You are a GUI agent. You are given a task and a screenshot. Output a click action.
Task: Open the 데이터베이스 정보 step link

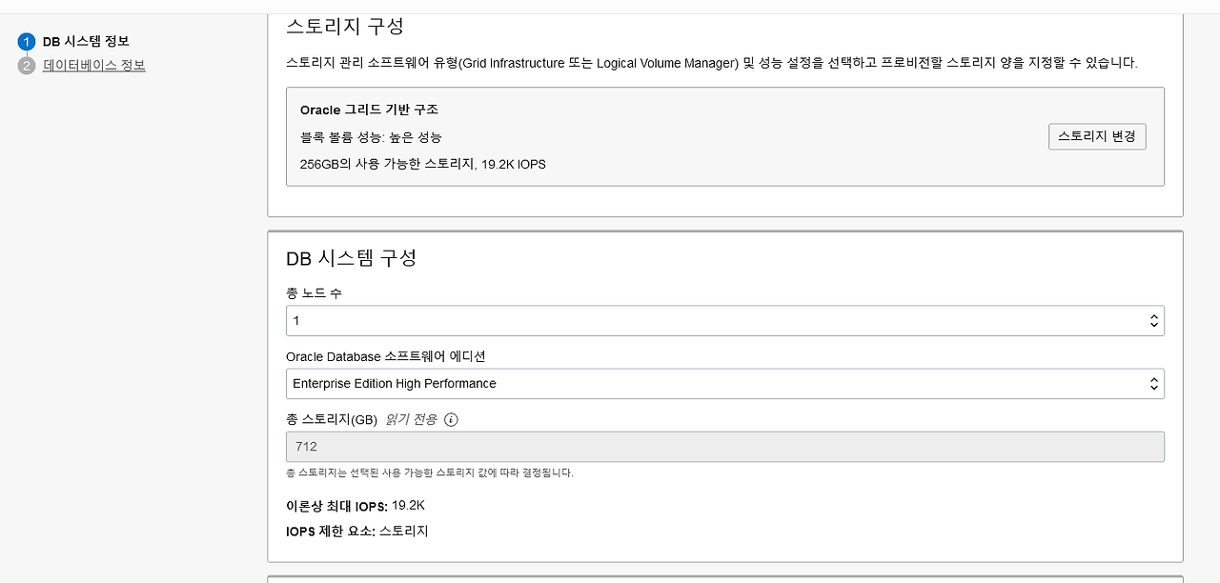94,66
